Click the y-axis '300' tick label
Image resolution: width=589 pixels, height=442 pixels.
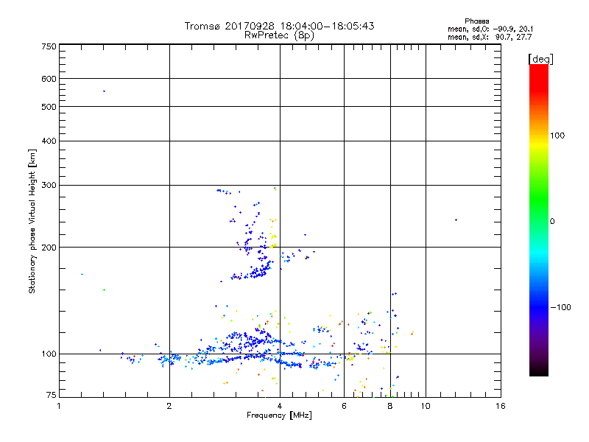[x=49, y=185]
